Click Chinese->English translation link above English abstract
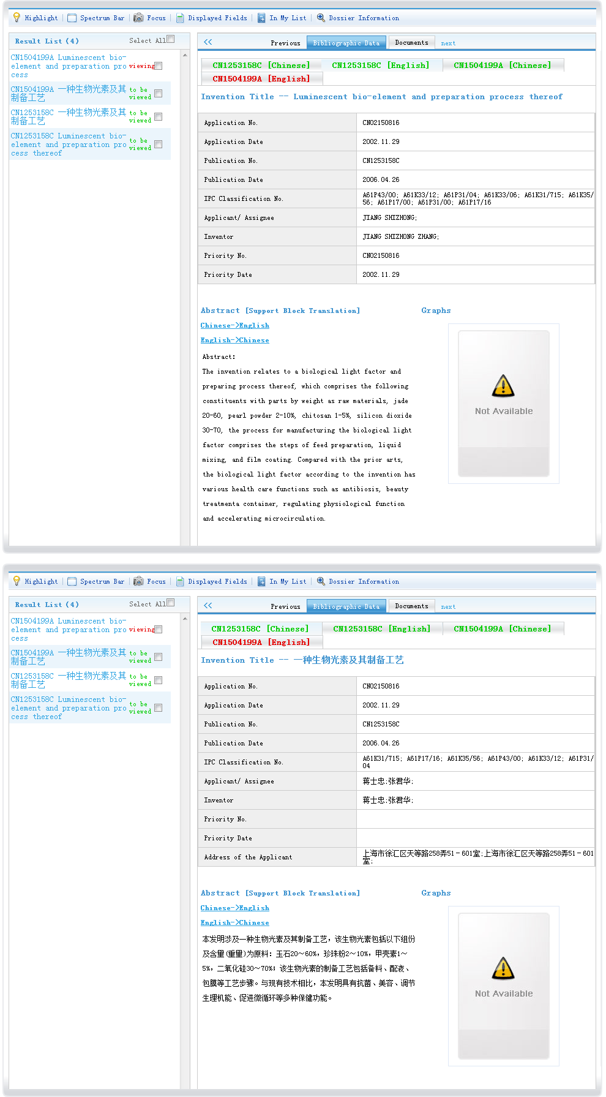The image size is (606, 1097). [234, 325]
